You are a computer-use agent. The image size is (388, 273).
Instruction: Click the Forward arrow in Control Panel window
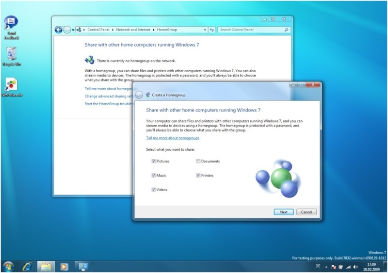(x=67, y=30)
